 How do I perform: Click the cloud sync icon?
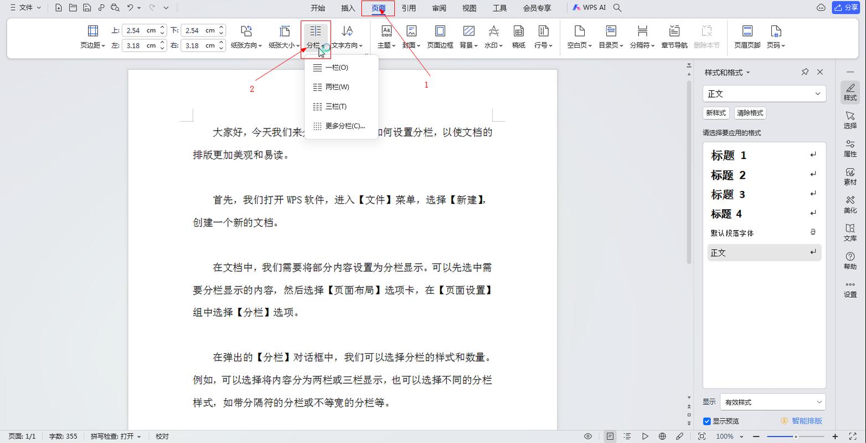(821, 8)
